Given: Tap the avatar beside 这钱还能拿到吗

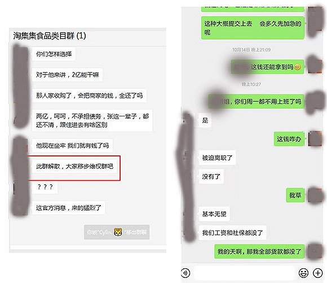Looking at the screenshot, I should pyautogui.click(x=315, y=65).
